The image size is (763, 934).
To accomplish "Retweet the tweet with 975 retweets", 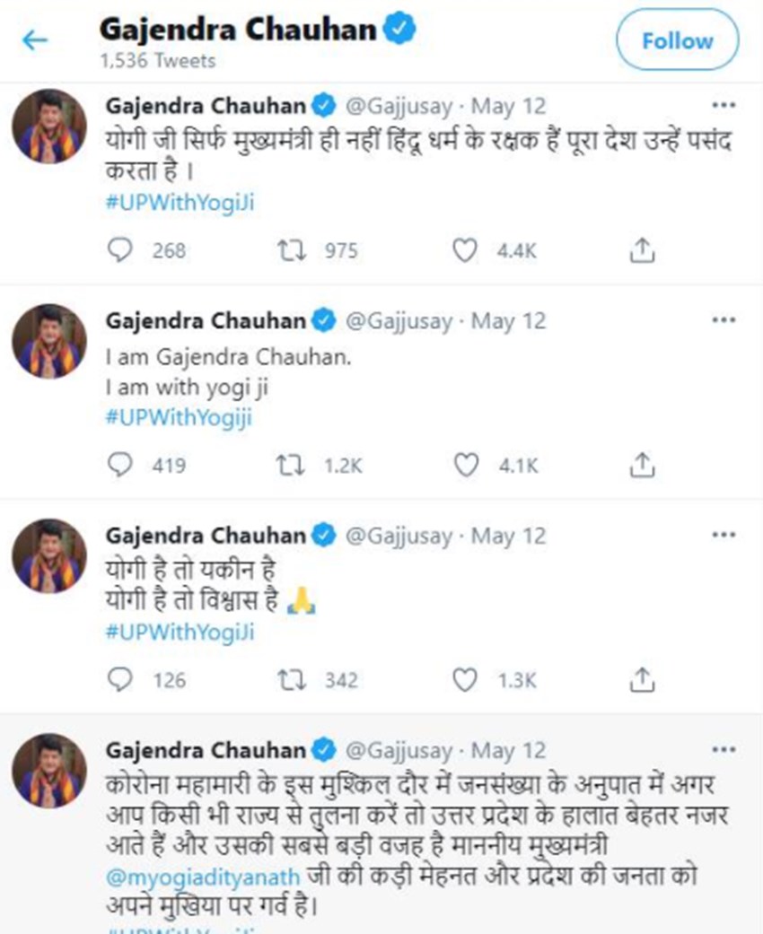I will coord(287,250).
